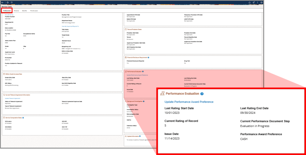Viewport: 306px width, 155px height.
Task: Click the Update Information help icon
Action: point(140,136)
